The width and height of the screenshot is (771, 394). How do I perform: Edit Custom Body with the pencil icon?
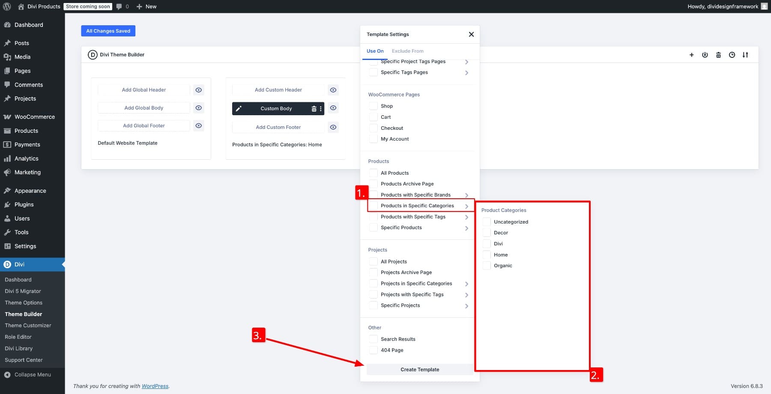239,109
